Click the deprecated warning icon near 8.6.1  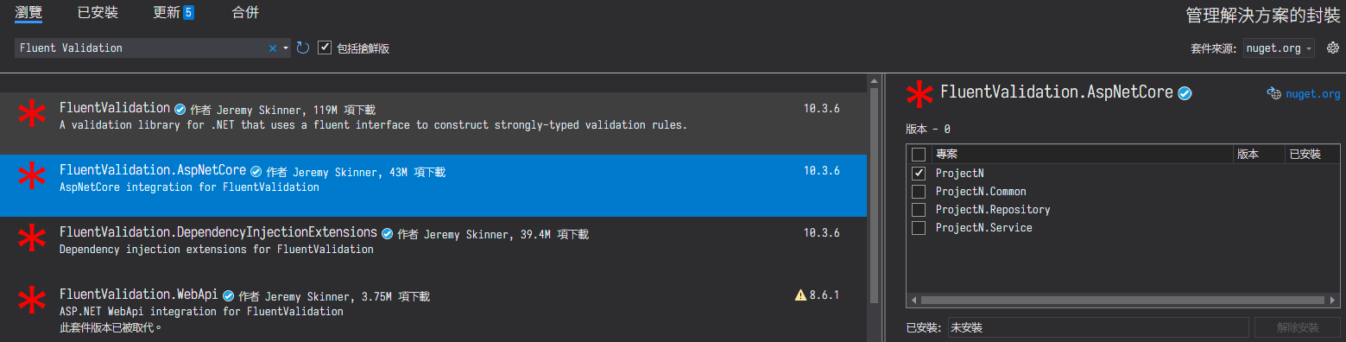800,295
